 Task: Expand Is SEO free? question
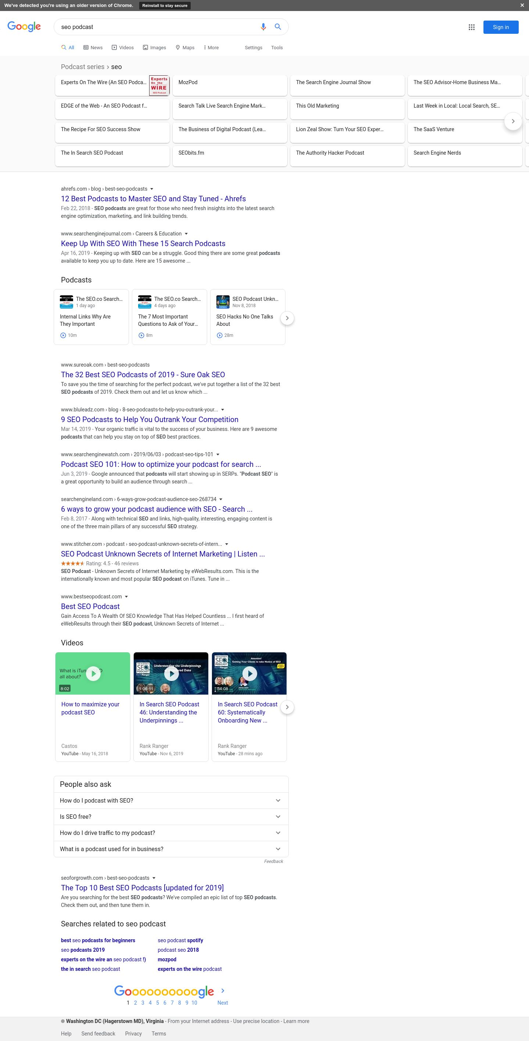(171, 817)
